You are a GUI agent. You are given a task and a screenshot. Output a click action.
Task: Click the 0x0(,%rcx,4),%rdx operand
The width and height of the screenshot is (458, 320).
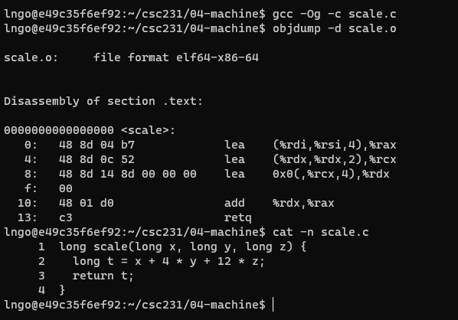pyautogui.click(x=331, y=174)
